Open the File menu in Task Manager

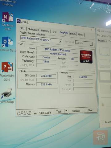point(98,35)
